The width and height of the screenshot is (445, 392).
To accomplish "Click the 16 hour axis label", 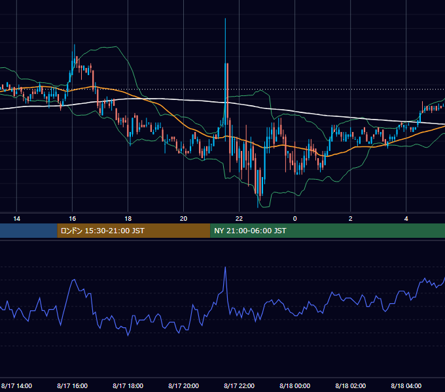I will [73, 219].
